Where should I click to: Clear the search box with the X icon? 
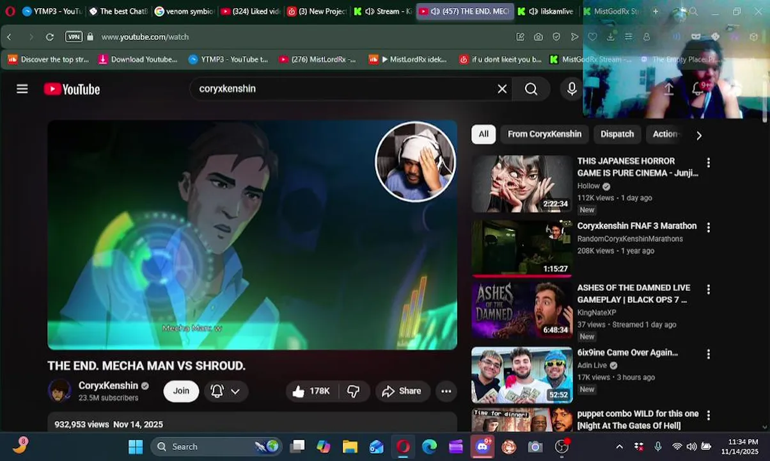click(x=502, y=89)
